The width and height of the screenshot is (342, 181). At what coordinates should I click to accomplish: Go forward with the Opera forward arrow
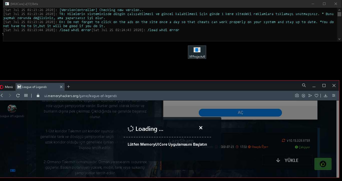(x=10, y=96)
